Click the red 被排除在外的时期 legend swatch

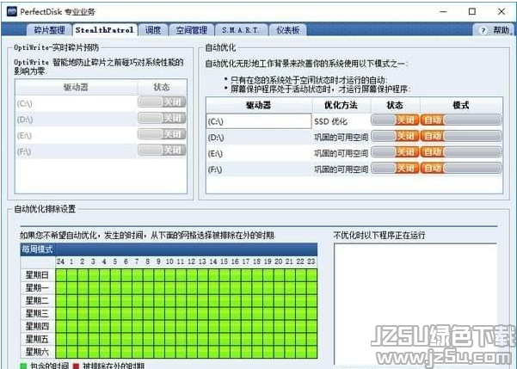pyautogui.click(x=76, y=366)
